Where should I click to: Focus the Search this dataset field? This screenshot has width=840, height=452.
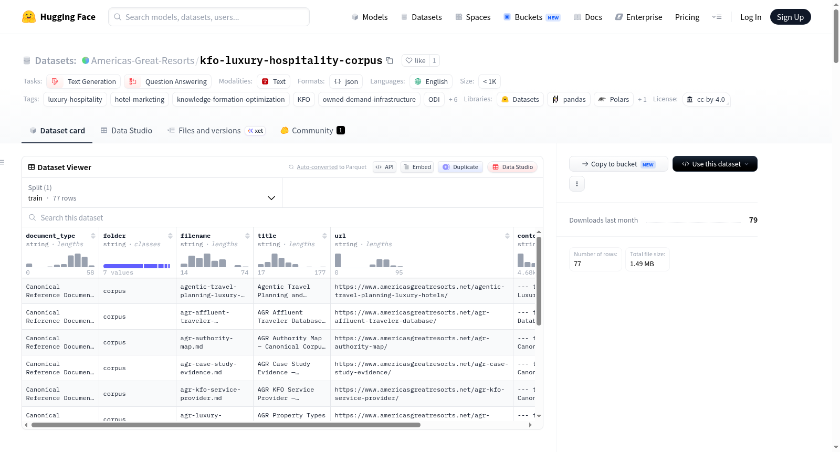tap(282, 217)
